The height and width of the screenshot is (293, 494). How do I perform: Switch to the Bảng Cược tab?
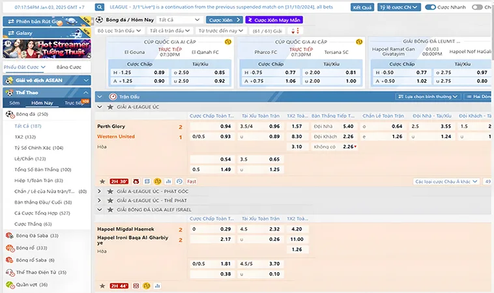68,67
